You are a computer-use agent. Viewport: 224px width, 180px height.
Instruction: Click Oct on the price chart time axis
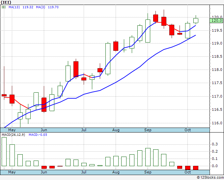coord(187,130)
